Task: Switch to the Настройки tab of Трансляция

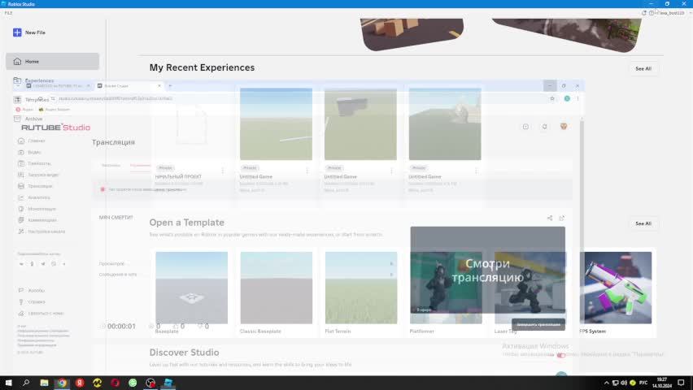Action: (x=111, y=165)
